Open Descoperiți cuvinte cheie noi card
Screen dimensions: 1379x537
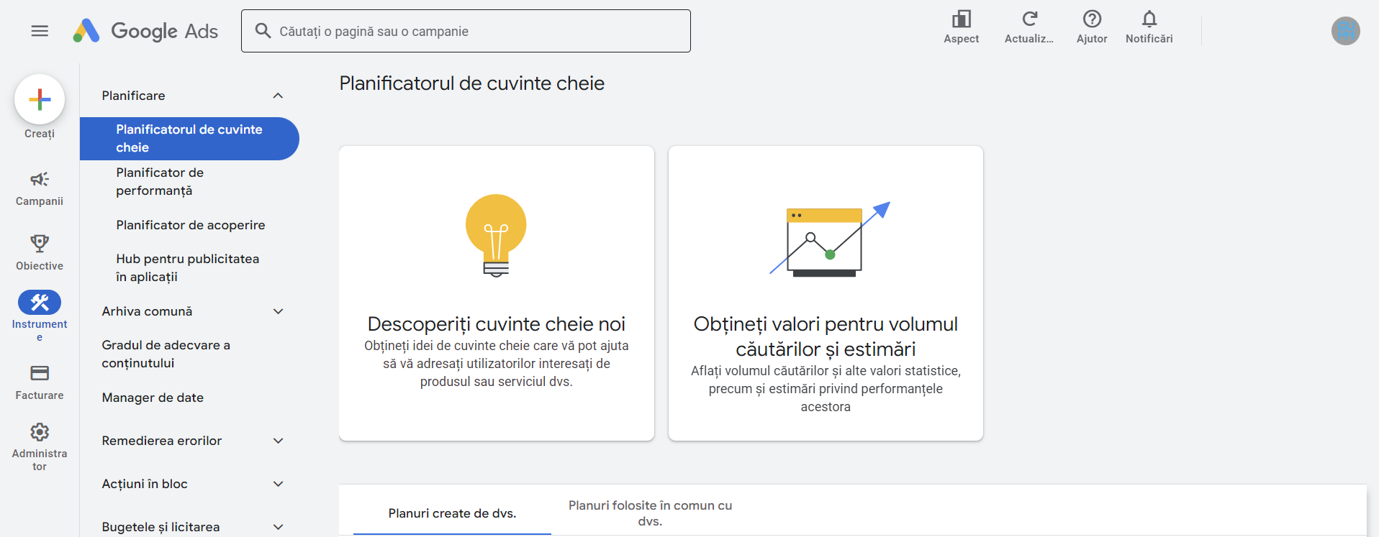[x=497, y=293]
